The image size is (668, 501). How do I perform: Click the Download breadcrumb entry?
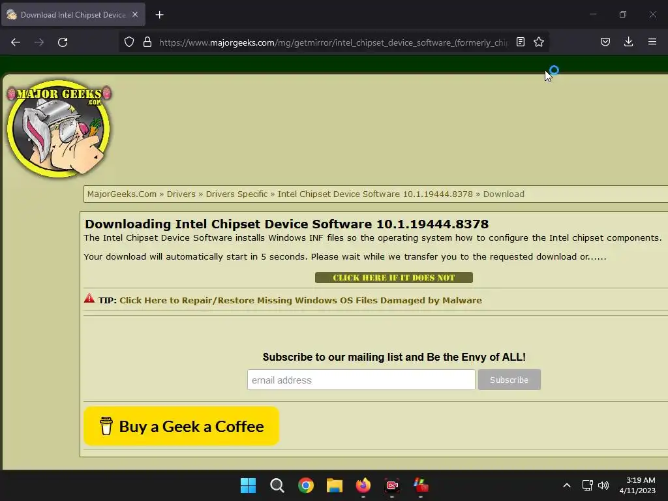[x=504, y=194]
